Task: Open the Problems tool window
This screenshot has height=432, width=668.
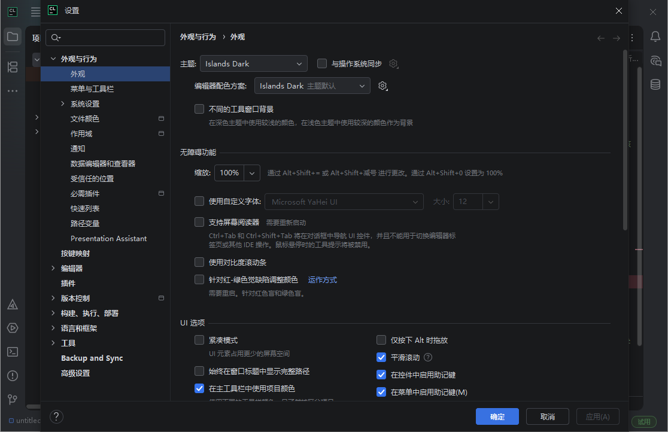Action: click(x=12, y=376)
